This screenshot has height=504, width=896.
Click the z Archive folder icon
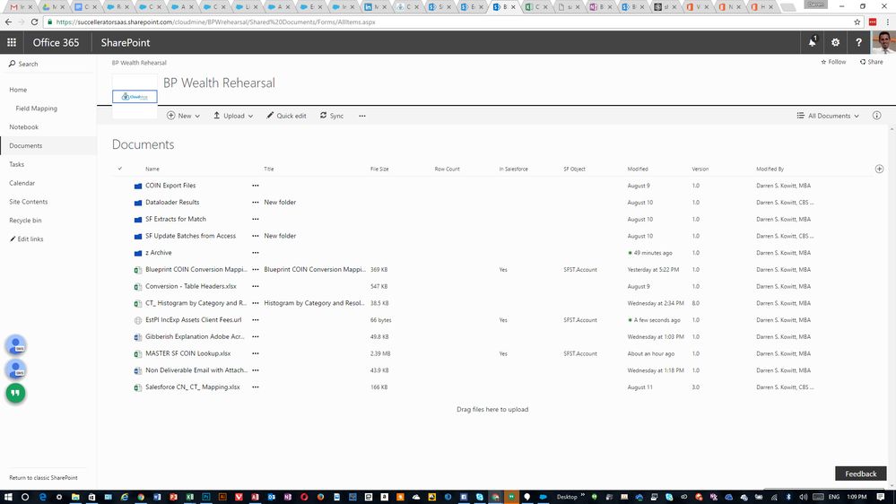(138, 253)
